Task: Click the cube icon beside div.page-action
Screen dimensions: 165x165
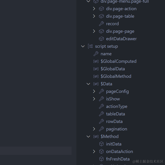Action: [x=101, y=9]
